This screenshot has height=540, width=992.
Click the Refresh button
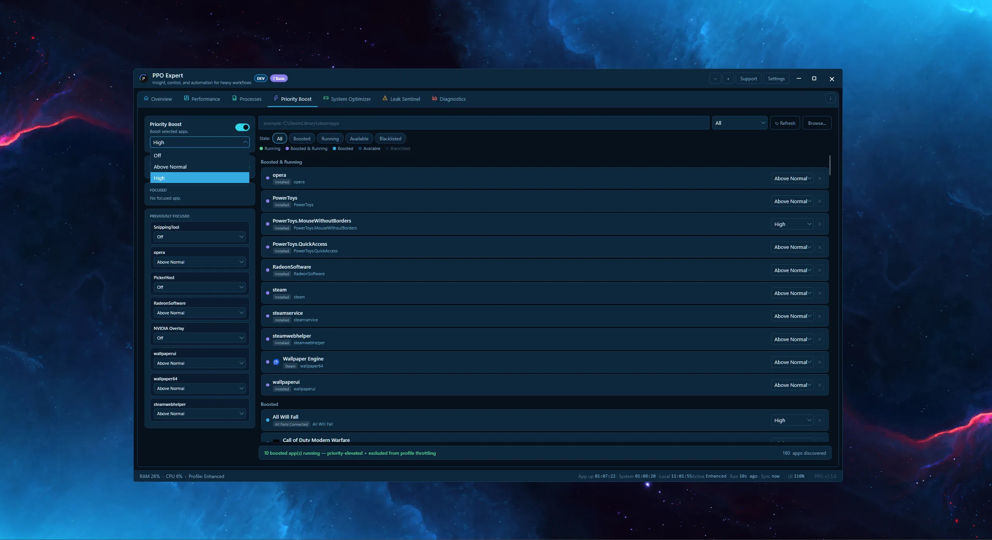coord(785,123)
